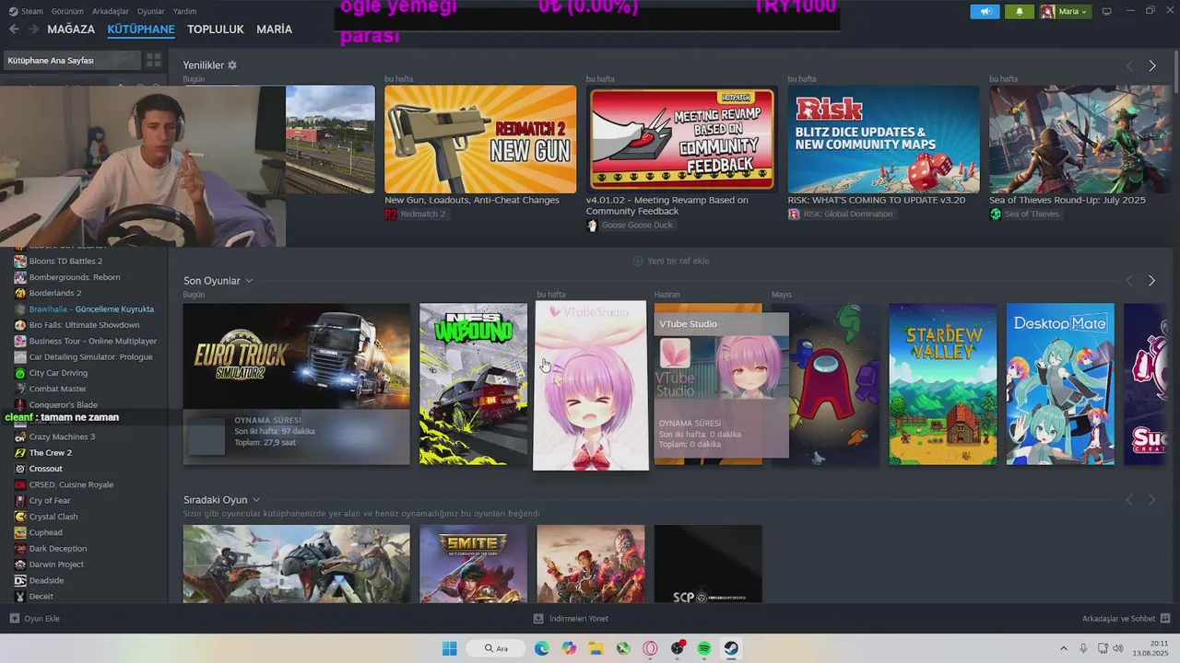The width and height of the screenshot is (1180, 663).
Task: Select the SCP game tile
Action: coord(708,564)
